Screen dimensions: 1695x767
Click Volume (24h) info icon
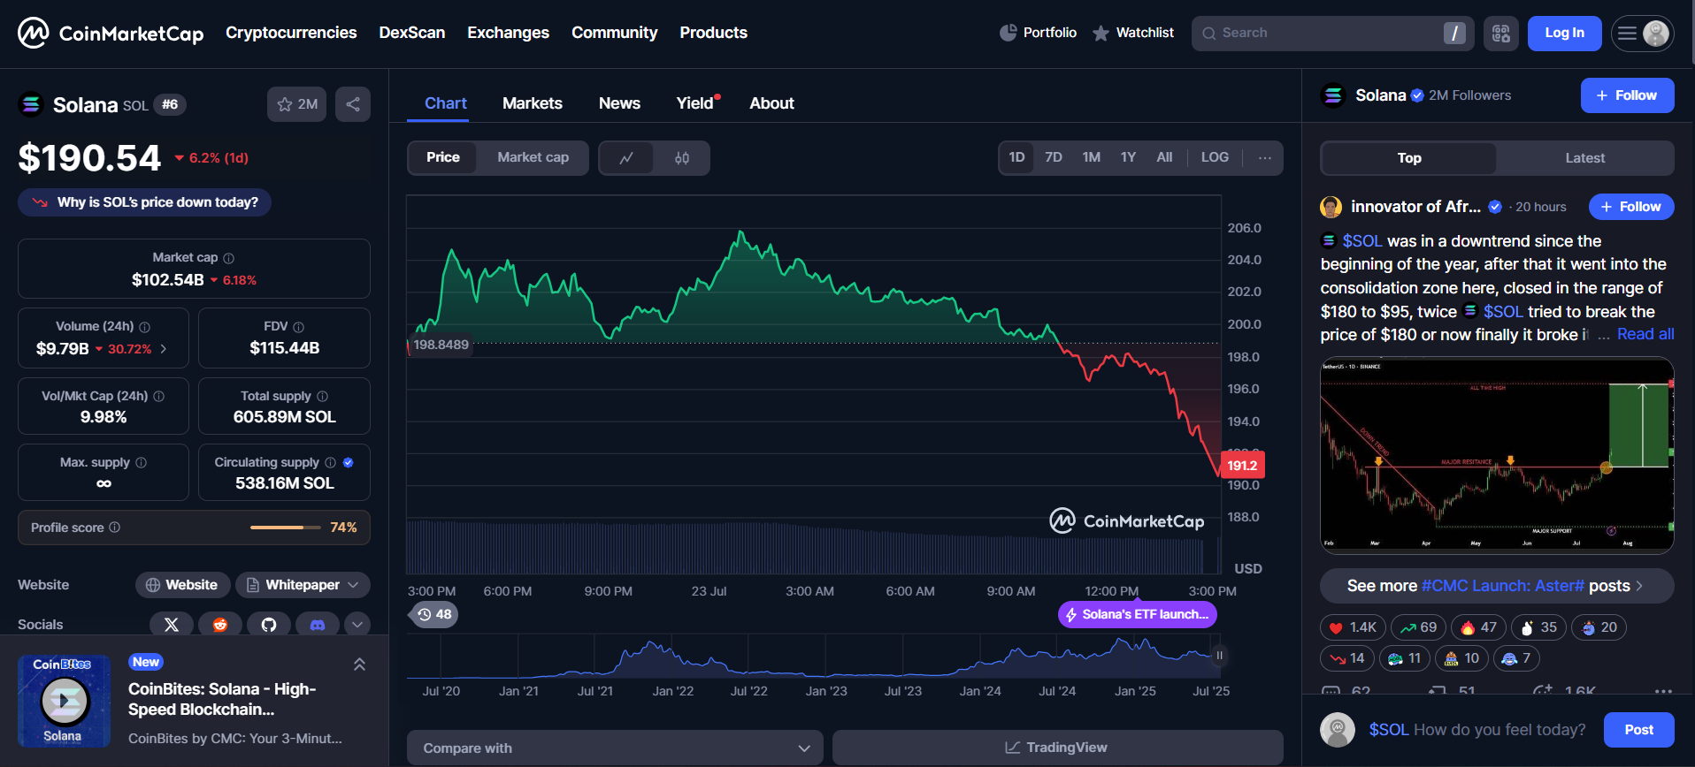(x=145, y=327)
